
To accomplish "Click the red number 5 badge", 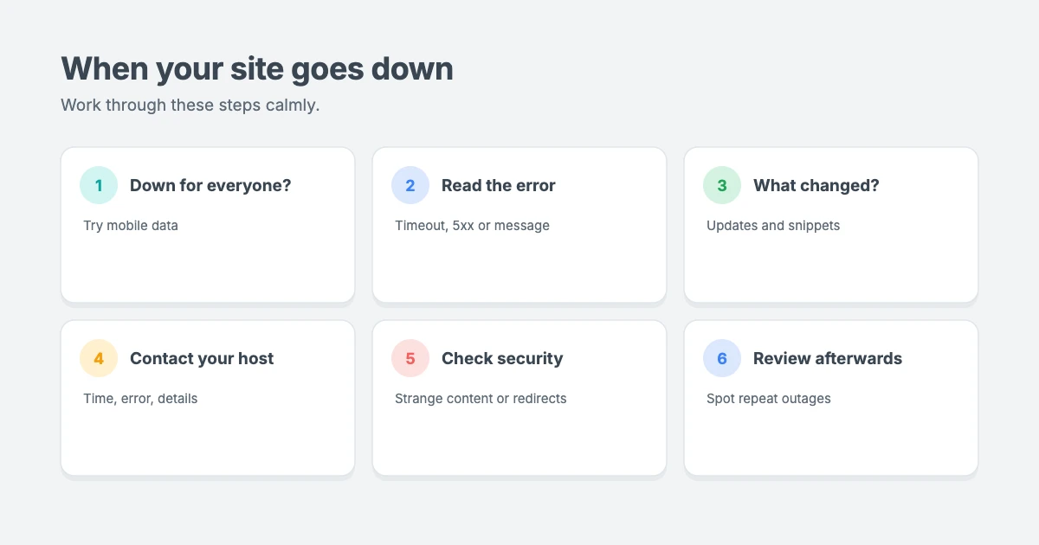I will tap(410, 358).
